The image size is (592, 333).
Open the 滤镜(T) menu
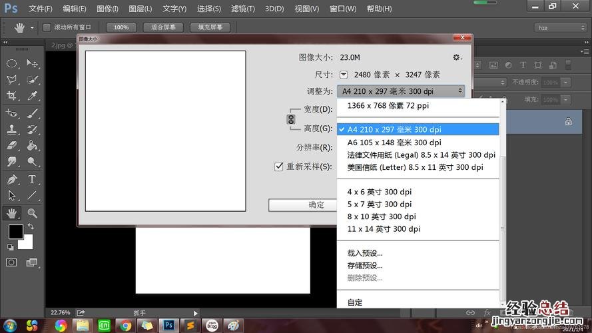[x=242, y=9]
